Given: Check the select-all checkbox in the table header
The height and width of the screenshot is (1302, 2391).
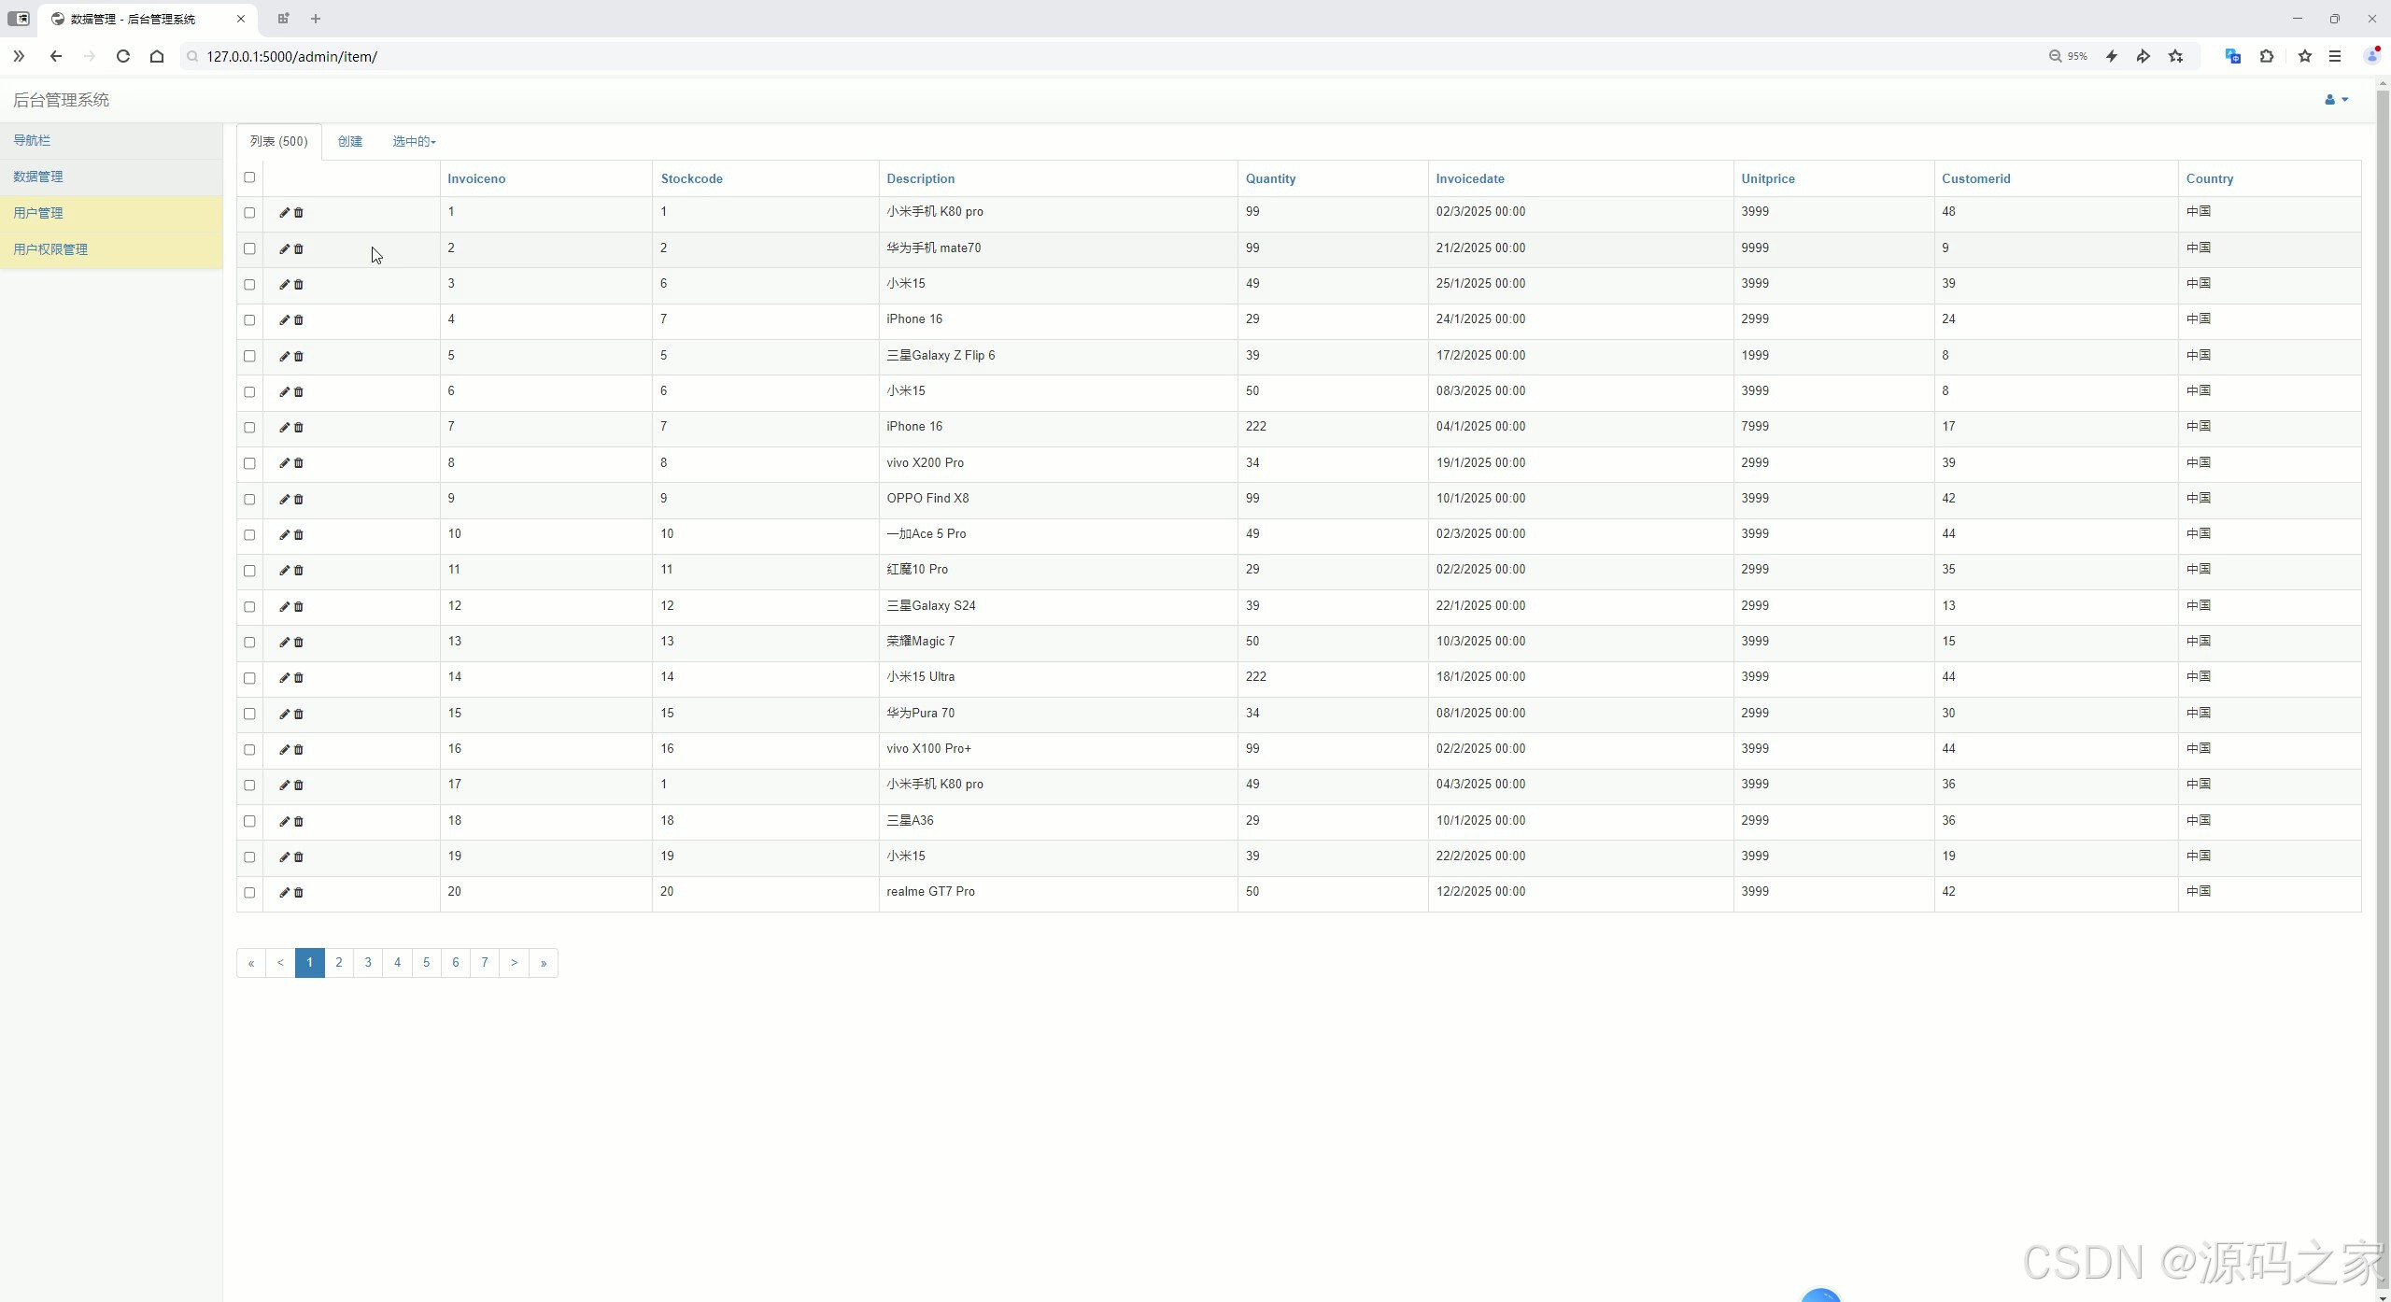Looking at the screenshot, I should [x=249, y=177].
